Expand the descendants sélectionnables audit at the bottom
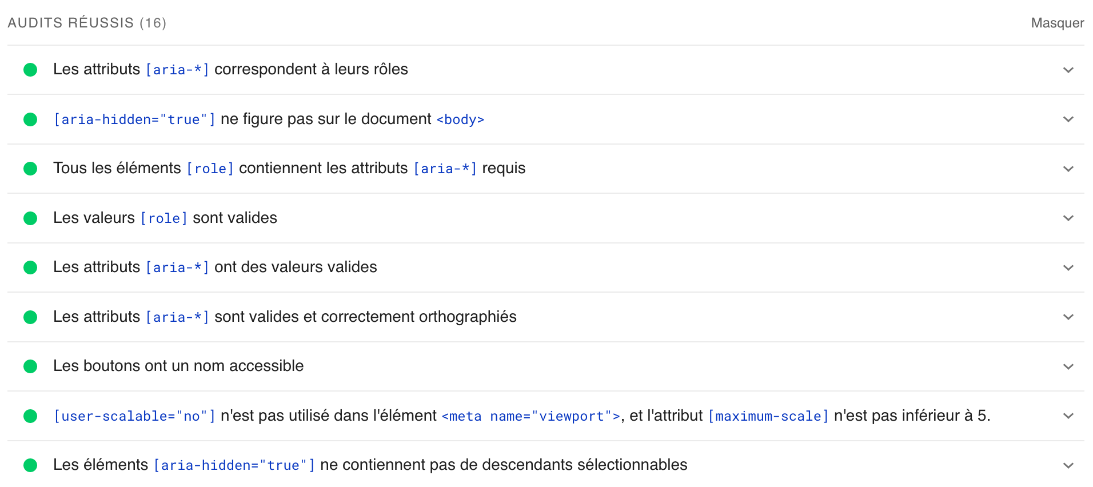 point(1068,464)
